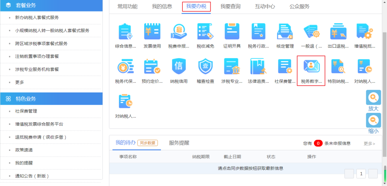
Task: Switch to the 我的信息 tab
Action: pos(162,7)
